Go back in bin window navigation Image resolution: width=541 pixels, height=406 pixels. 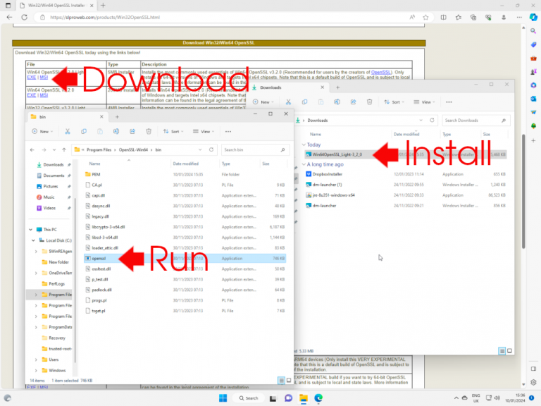coord(32,150)
